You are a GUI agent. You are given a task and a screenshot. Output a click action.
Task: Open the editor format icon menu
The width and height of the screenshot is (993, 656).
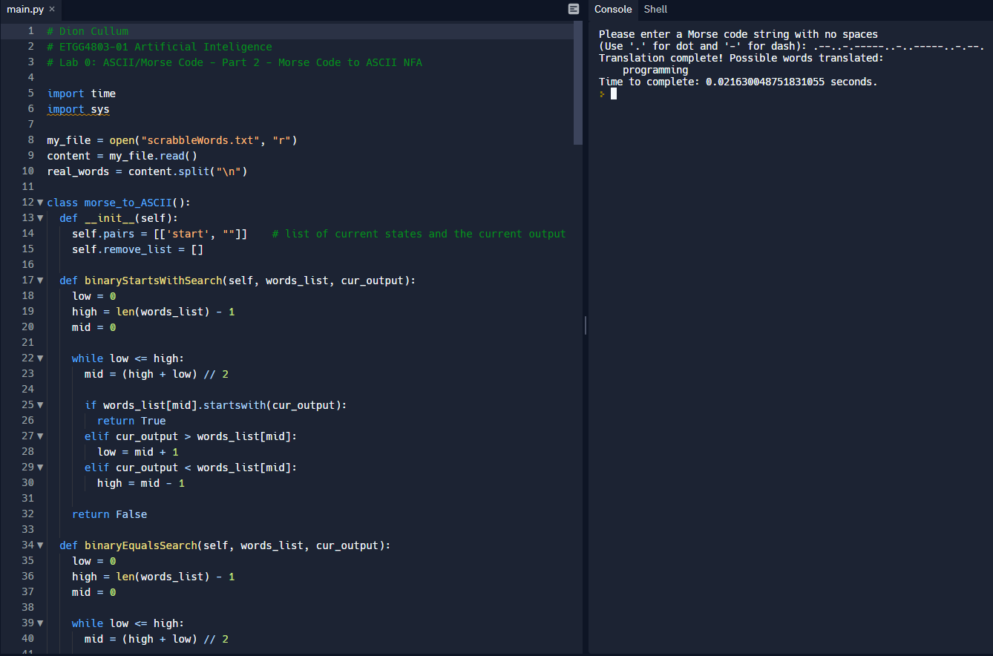coord(573,9)
